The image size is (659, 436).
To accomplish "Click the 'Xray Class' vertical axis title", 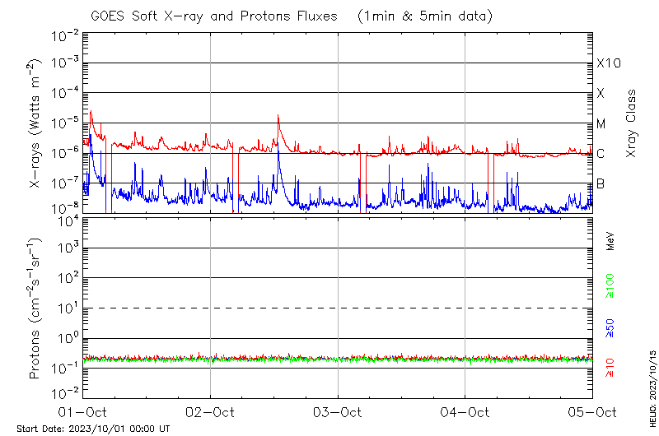I will click(632, 123).
